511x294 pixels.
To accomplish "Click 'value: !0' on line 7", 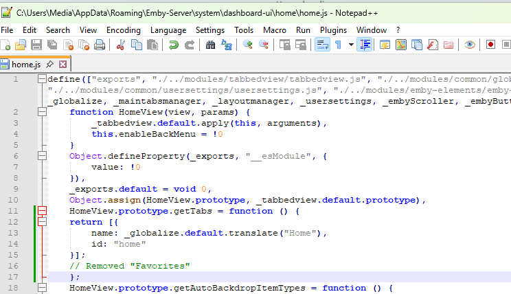I will tap(115, 167).
